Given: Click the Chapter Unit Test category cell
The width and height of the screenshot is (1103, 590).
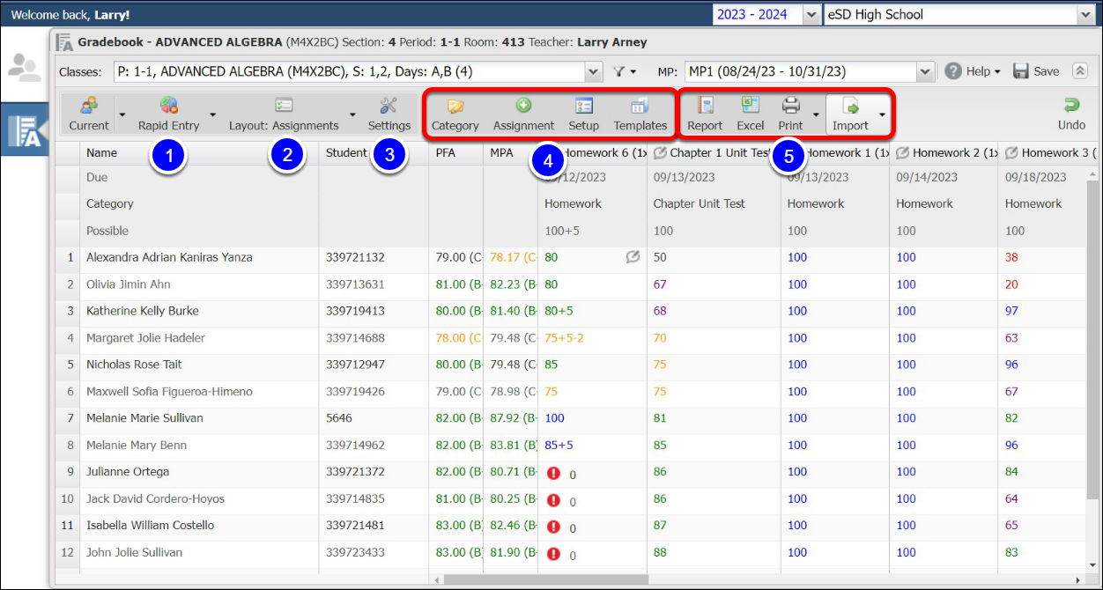Looking at the screenshot, I should point(699,203).
